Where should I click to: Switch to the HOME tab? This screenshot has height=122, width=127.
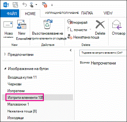[30, 13]
